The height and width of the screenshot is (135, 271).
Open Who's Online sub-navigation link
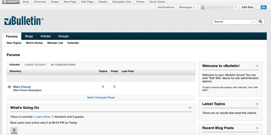[x=34, y=43]
